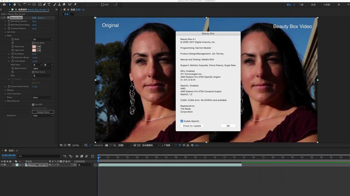Click Register link on Beauty Box effect

point(41,18)
